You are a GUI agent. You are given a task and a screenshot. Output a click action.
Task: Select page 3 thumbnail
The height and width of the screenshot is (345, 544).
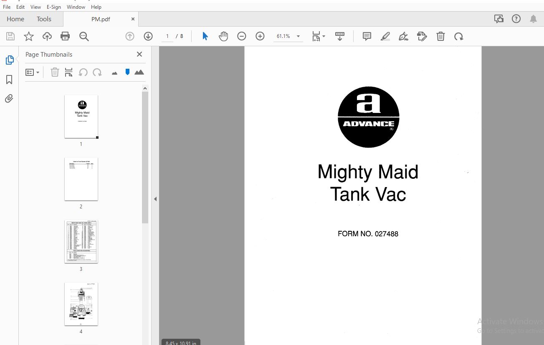click(x=81, y=241)
